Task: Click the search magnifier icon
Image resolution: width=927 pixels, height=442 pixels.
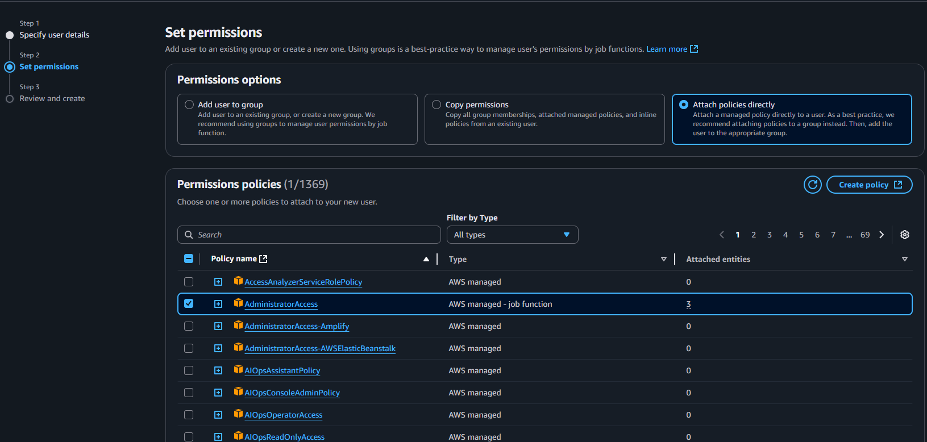Action: (x=189, y=235)
